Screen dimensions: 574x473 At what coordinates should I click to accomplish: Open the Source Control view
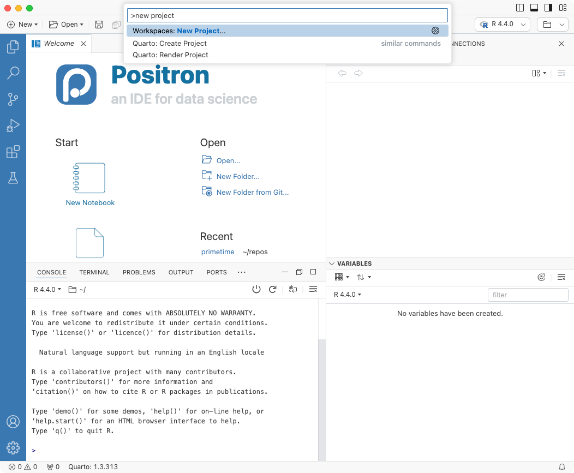[13, 99]
